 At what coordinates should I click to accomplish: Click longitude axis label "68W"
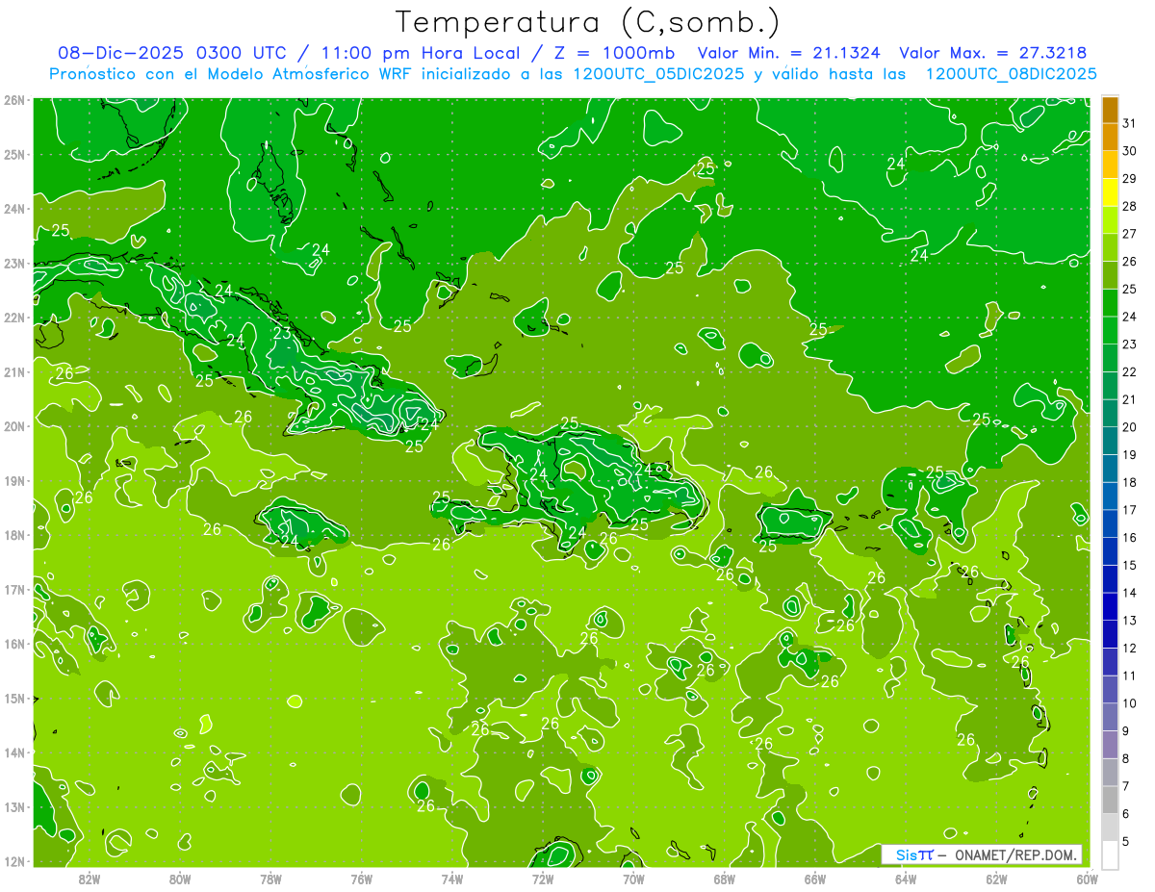click(724, 879)
